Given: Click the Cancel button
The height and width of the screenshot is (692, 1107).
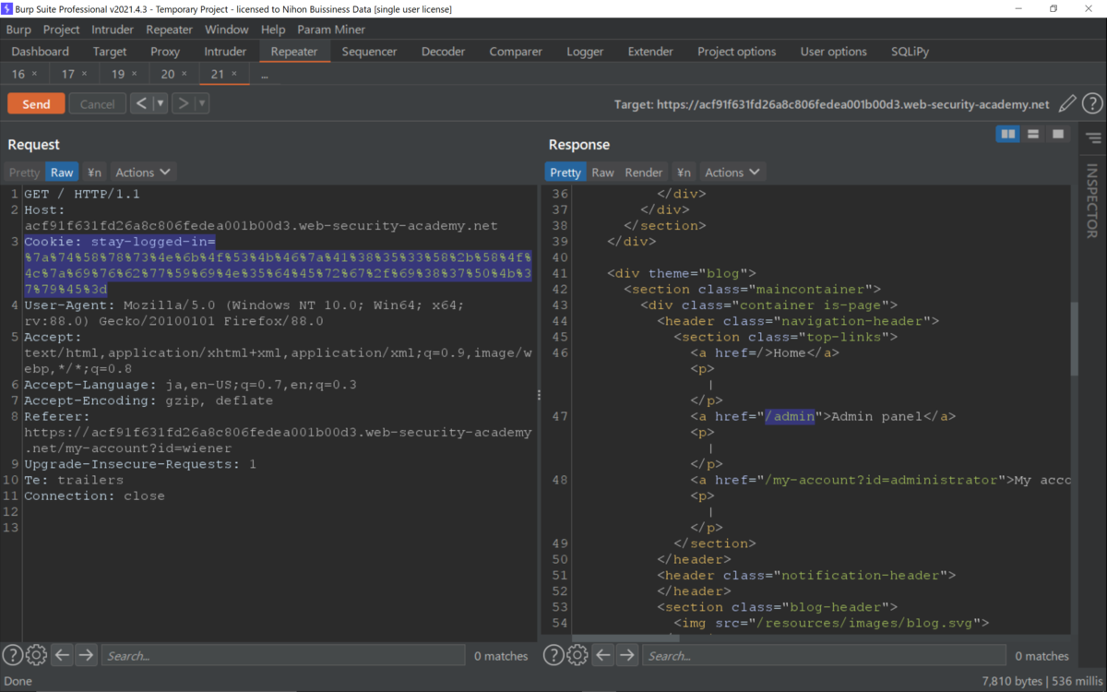Looking at the screenshot, I should pos(97,104).
